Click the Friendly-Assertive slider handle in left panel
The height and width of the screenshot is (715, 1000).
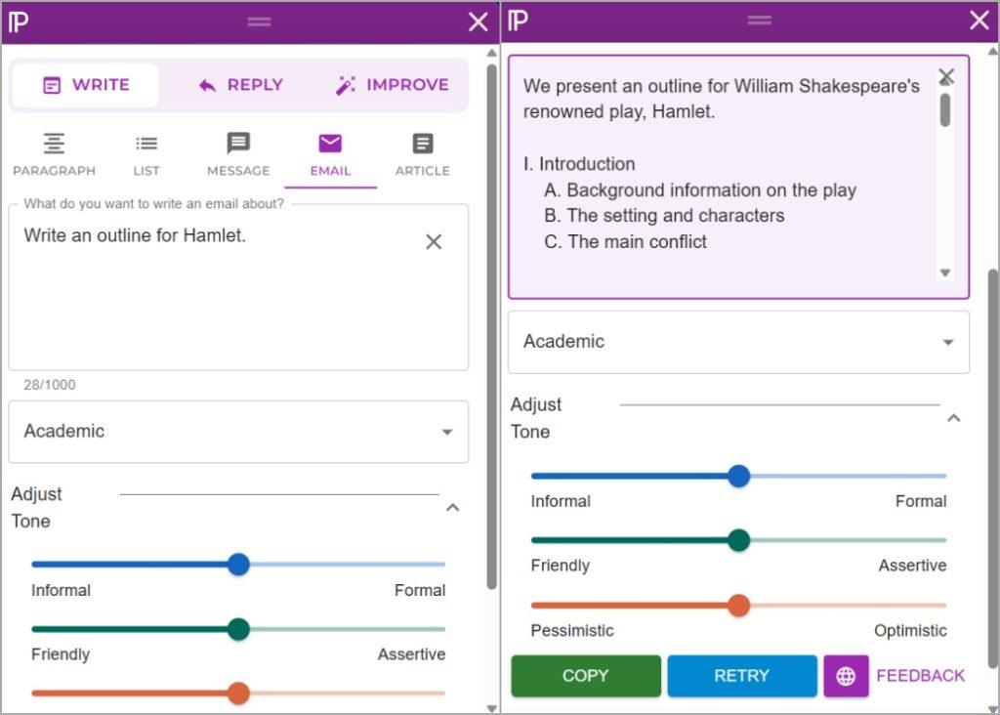(238, 629)
